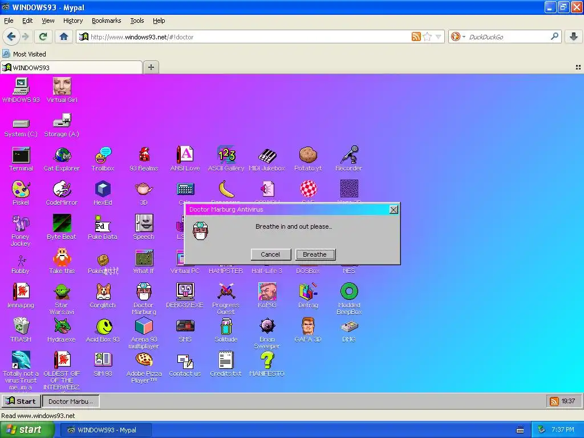Open the History menu
This screenshot has width=584, height=438.
click(x=73, y=21)
